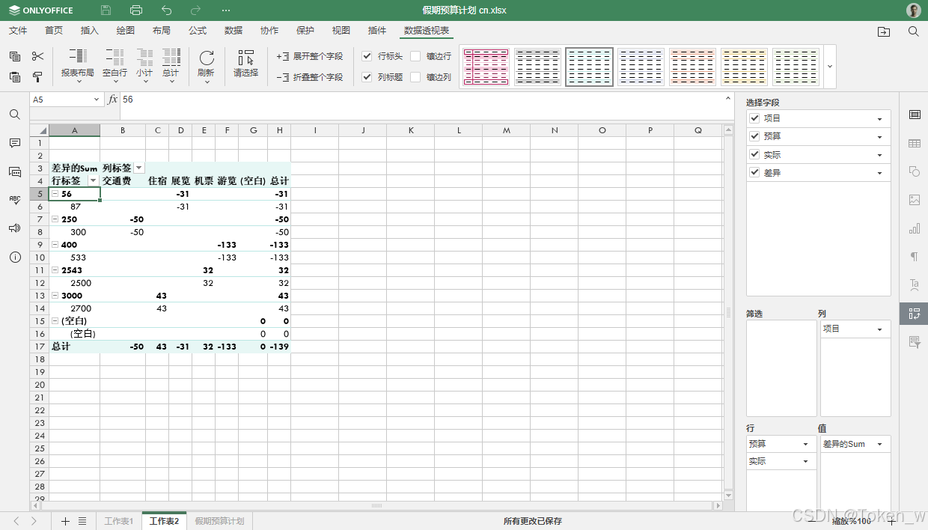Image resolution: width=928 pixels, height=530 pixels.
Task: Open the more options ellipsis in title bar
Action: click(x=226, y=10)
